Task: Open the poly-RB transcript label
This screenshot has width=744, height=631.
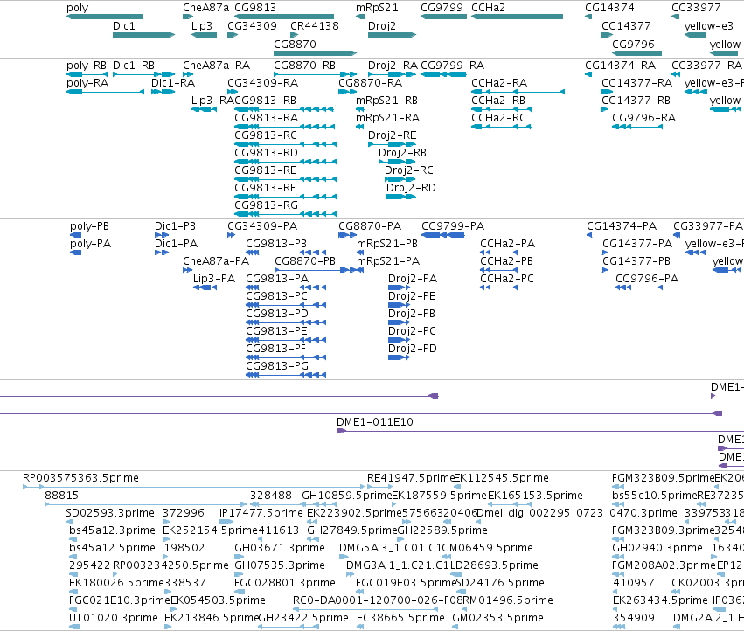Action: click(87, 66)
